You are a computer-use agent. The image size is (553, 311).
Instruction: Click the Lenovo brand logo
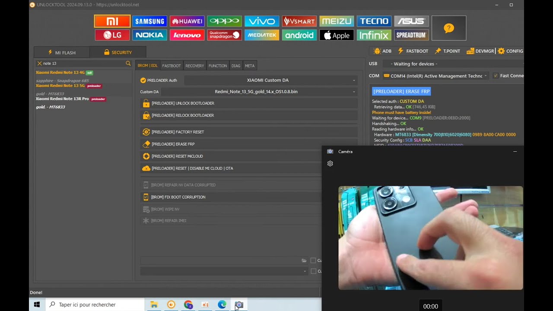pyautogui.click(x=187, y=35)
